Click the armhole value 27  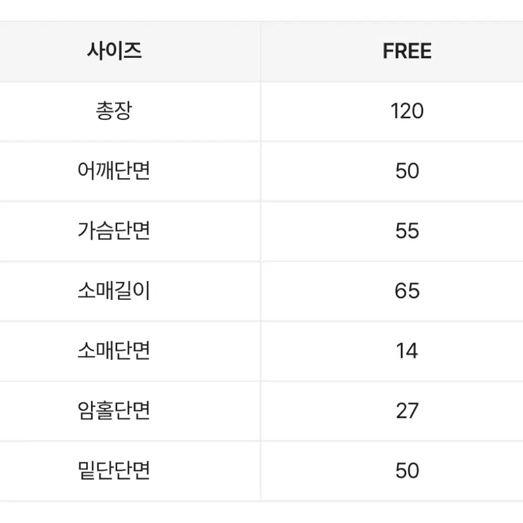click(x=407, y=411)
